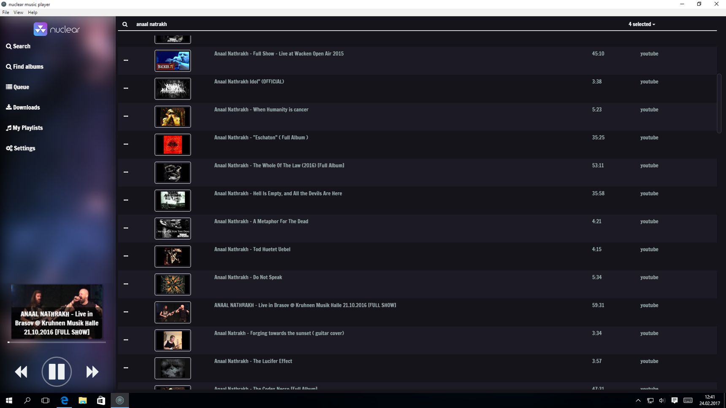Click the results list vertical scrollbar
This screenshot has height=408, width=726.
pyautogui.click(x=719, y=103)
